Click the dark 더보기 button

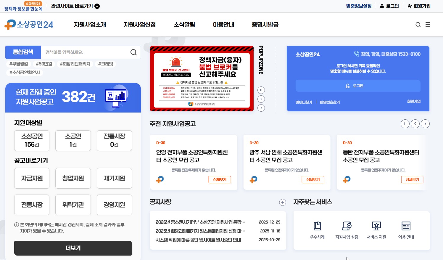click(x=73, y=248)
